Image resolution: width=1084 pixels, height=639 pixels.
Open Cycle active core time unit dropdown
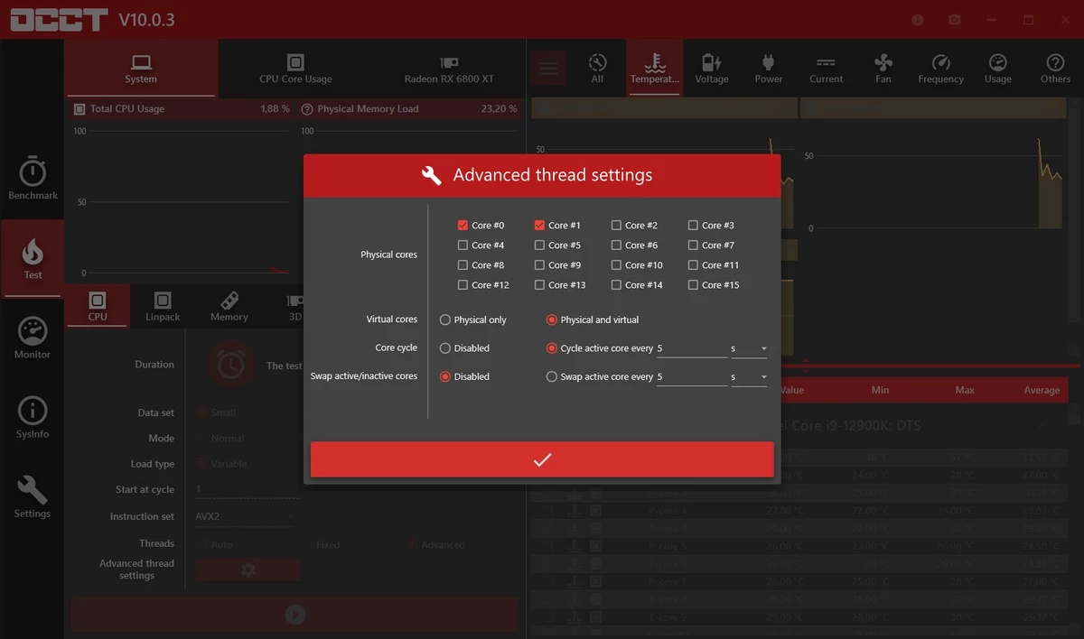[x=749, y=348]
